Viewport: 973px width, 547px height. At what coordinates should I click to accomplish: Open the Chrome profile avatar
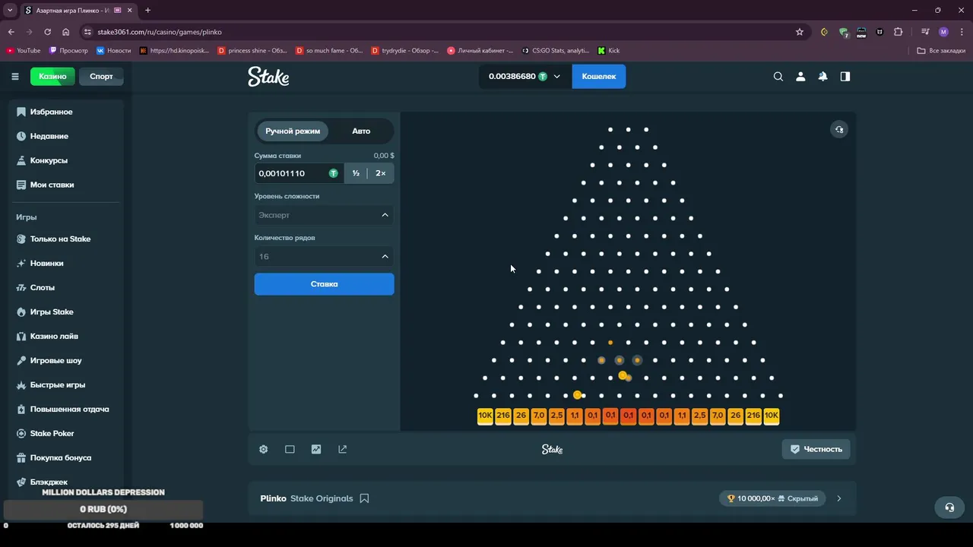(x=943, y=32)
